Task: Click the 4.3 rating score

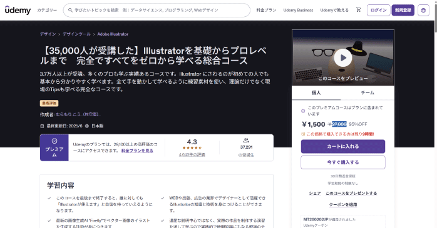Action: click(x=192, y=142)
